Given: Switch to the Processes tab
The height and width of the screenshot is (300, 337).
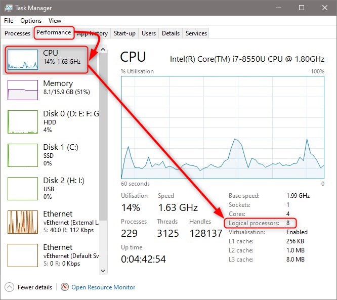Looking at the screenshot, I should pos(17,33).
